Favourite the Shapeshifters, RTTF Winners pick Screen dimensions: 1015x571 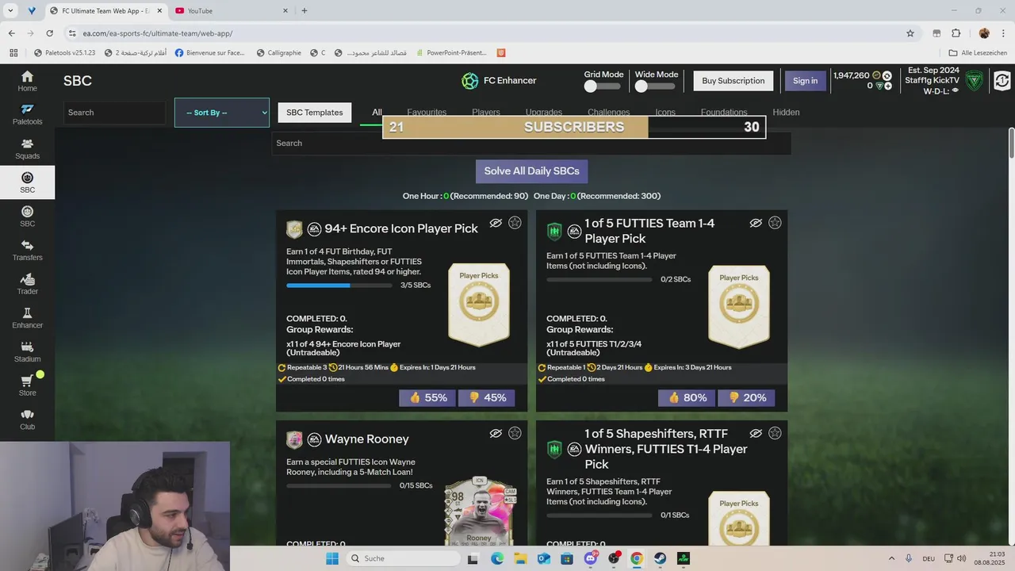775,433
